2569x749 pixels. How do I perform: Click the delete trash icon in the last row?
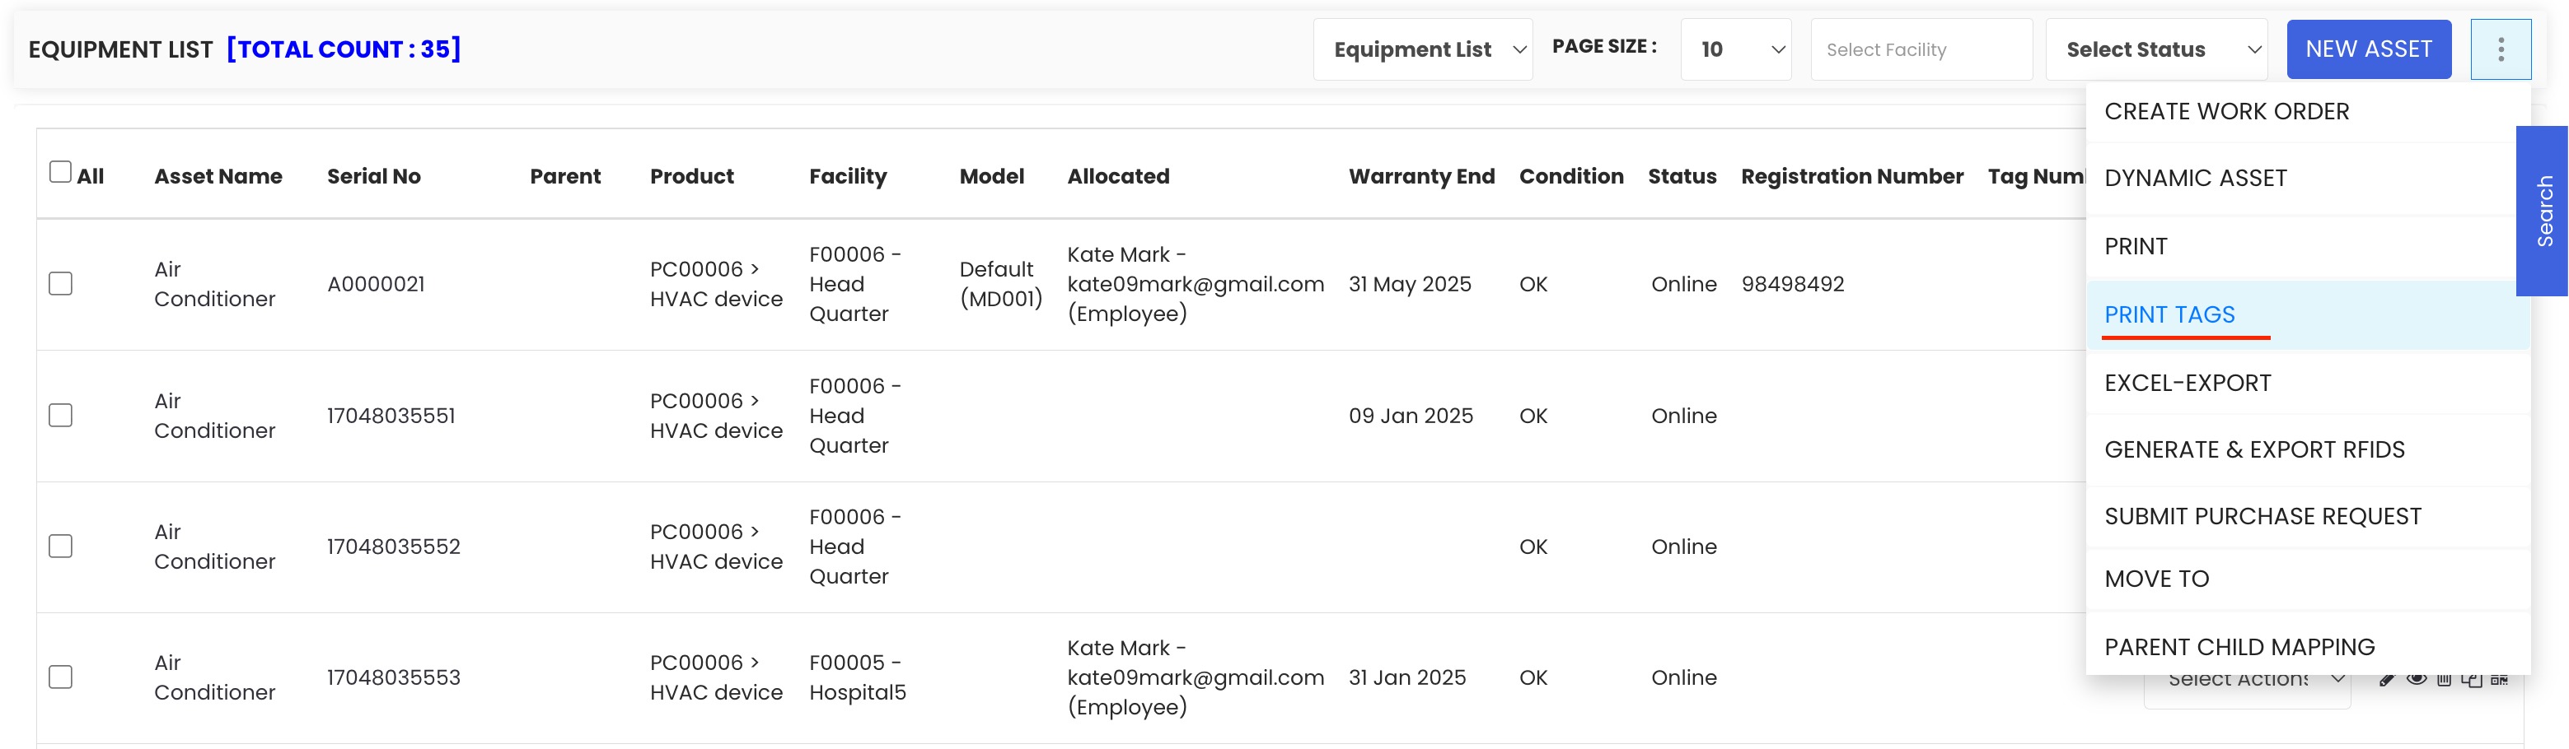pos(2443,679)
